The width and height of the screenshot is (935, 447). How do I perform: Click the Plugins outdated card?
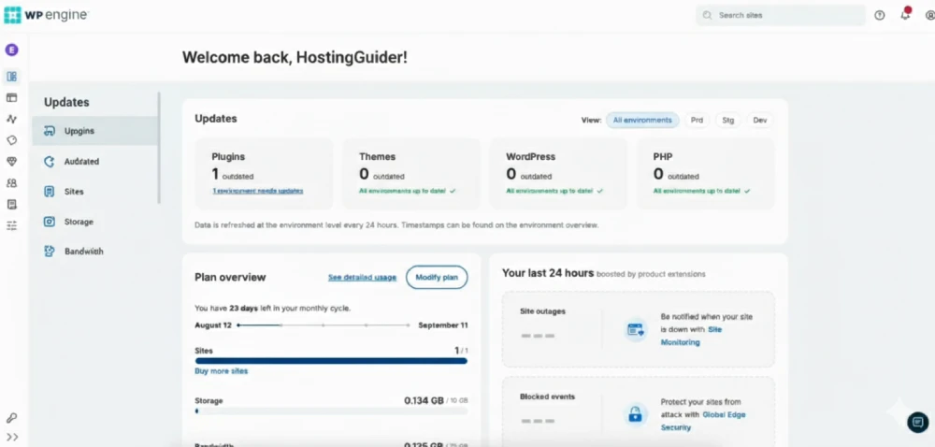pyautogui.click(x=265, y=174)
